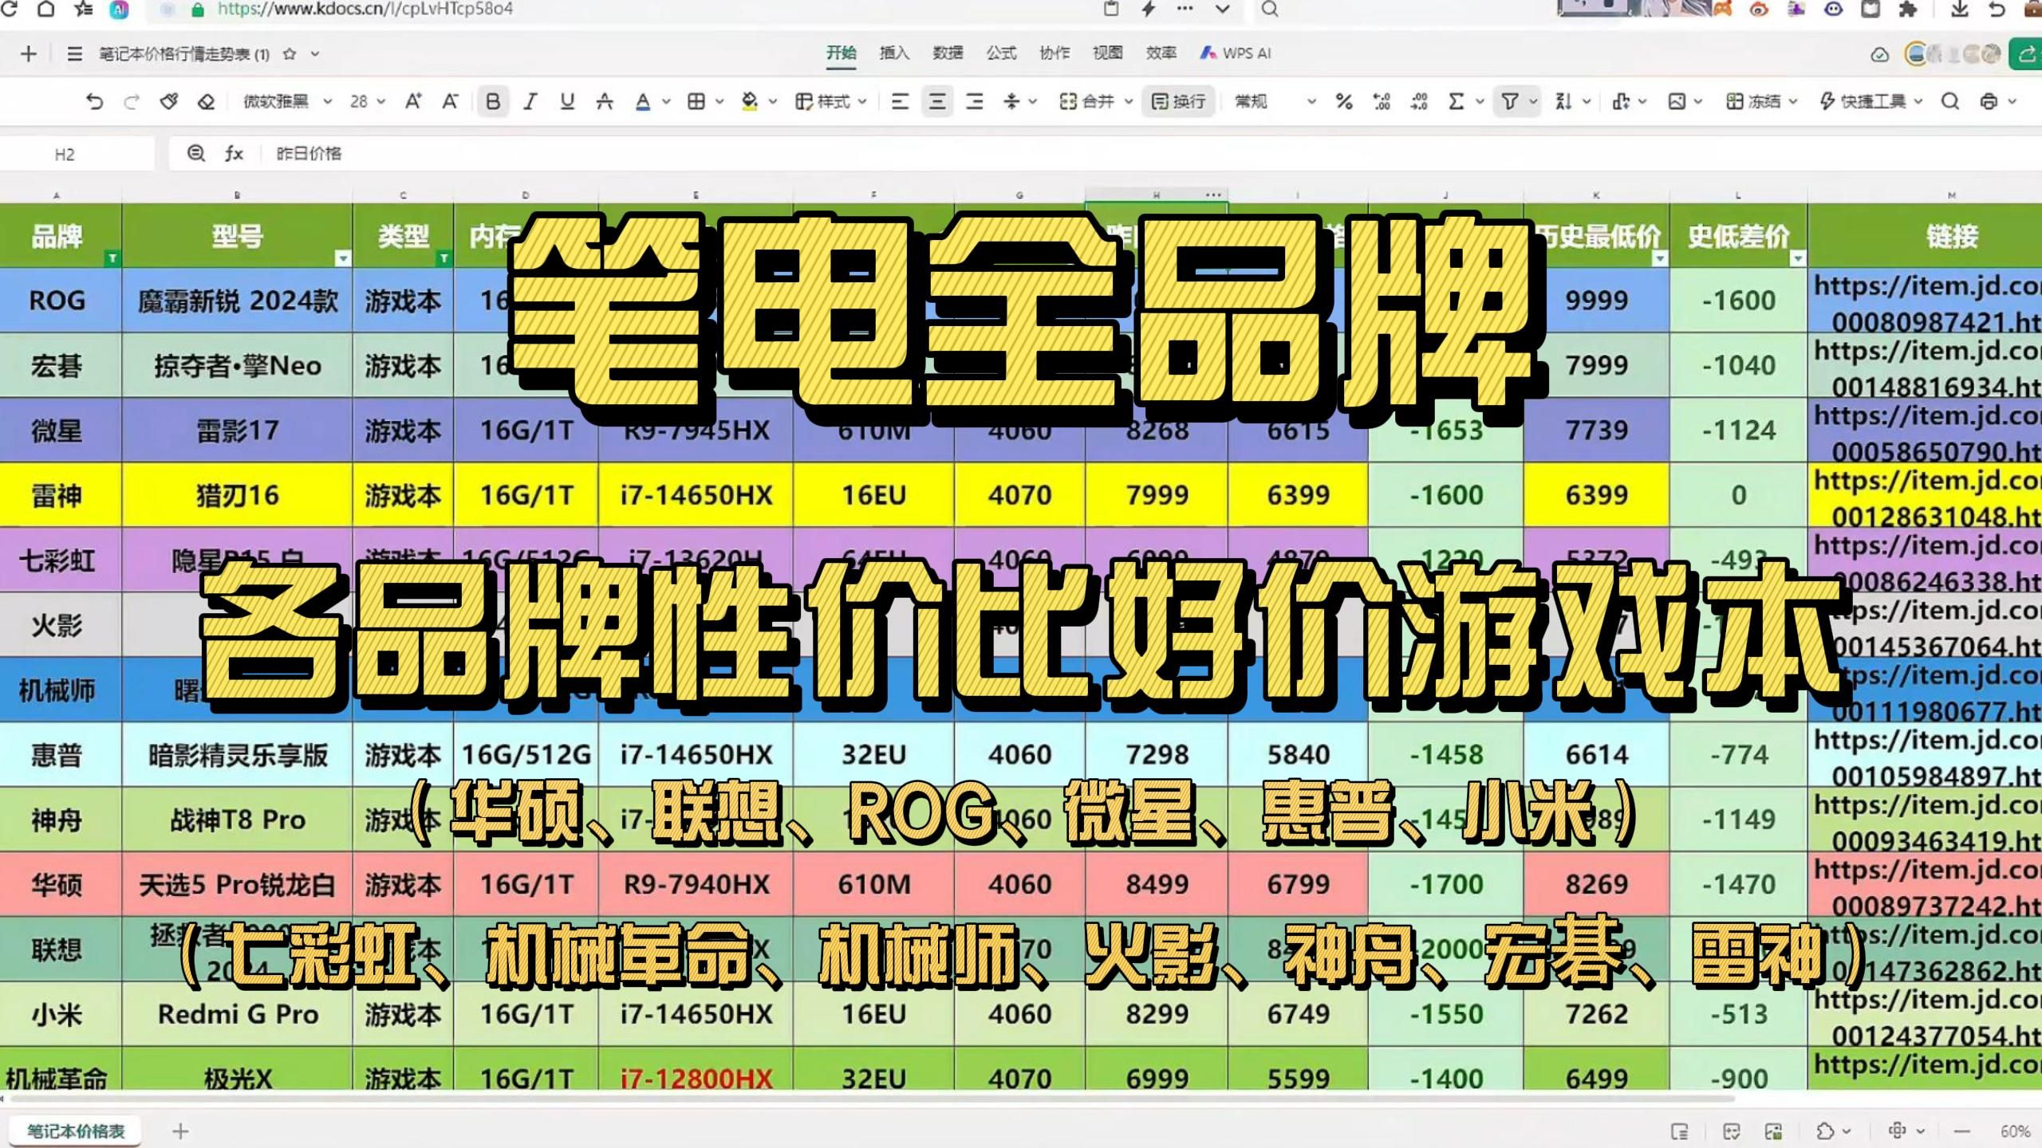Click the eraser clear-format icon
The image size is (2042, 1148).
coord(206,101)
